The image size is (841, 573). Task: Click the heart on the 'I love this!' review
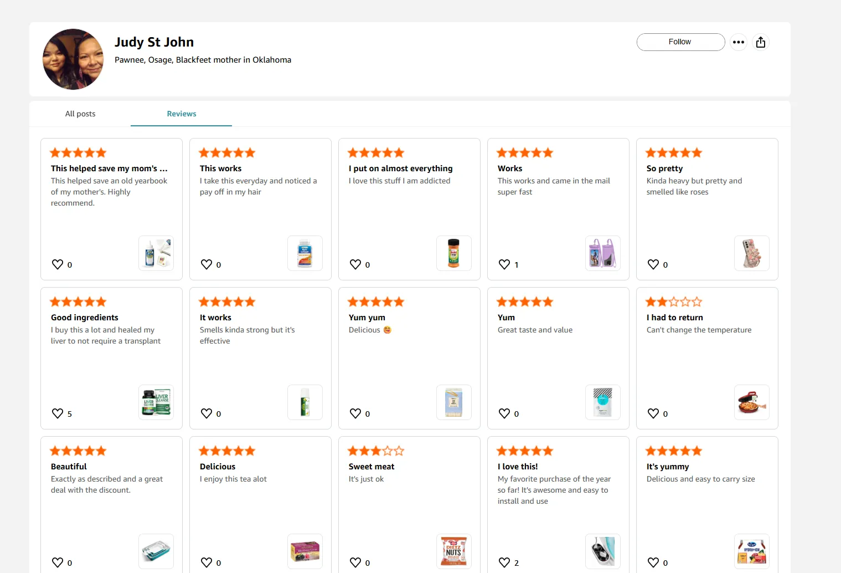click(x=504, y=562)
